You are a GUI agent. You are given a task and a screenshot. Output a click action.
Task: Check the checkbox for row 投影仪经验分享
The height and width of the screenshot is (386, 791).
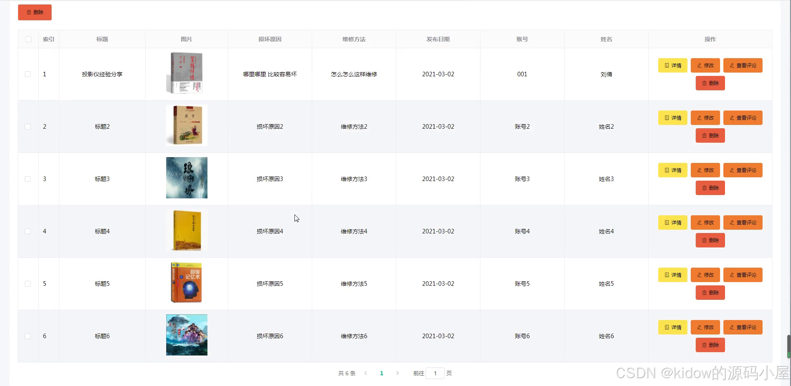coord(28,74)
